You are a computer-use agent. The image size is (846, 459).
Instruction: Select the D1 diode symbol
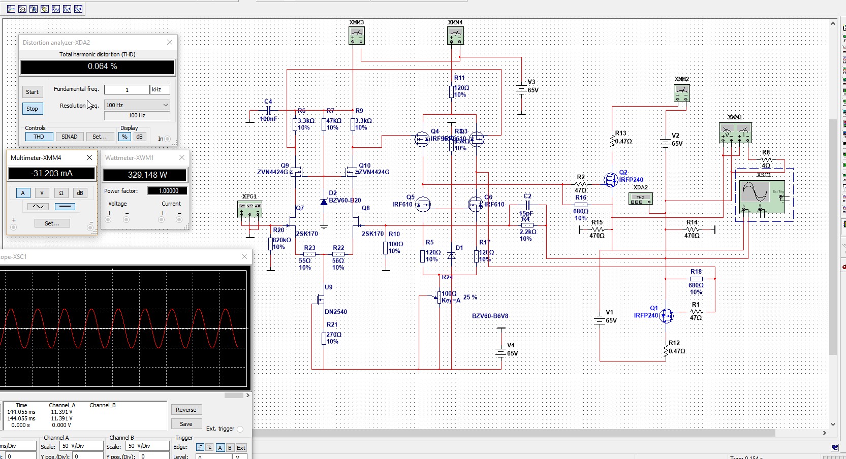(x=451, y=255)
